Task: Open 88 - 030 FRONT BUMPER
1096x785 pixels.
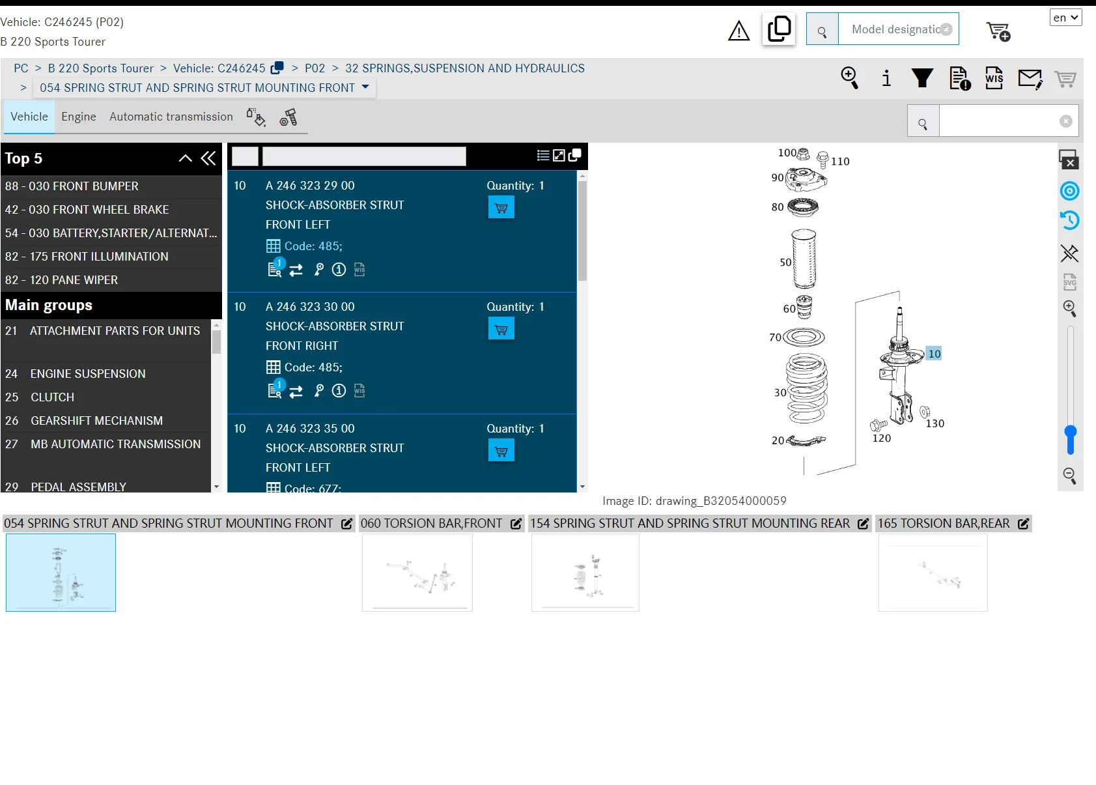Action: click(x=111, y=186)
